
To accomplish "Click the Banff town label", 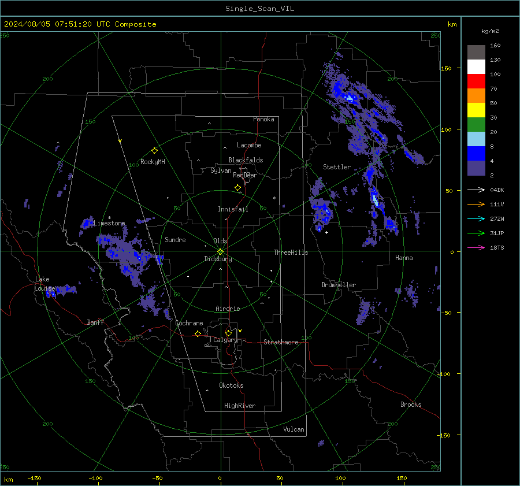I will coord(95,322).
